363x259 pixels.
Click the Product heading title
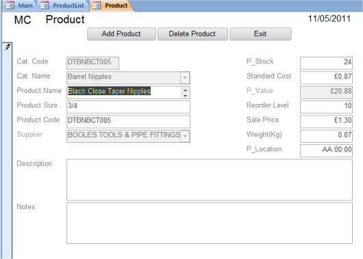coord(65,19)
